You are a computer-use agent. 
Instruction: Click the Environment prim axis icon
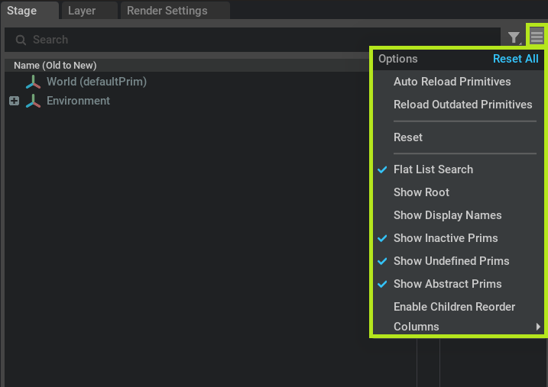[x=33, y=101]
